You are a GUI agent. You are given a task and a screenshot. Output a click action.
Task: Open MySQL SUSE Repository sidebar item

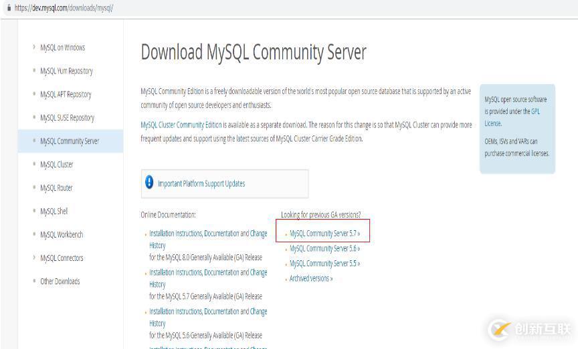[x=67, y=117]
